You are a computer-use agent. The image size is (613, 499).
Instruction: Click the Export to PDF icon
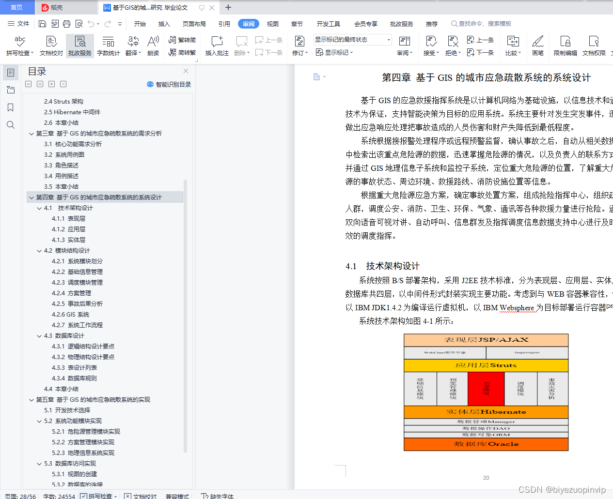55,24
